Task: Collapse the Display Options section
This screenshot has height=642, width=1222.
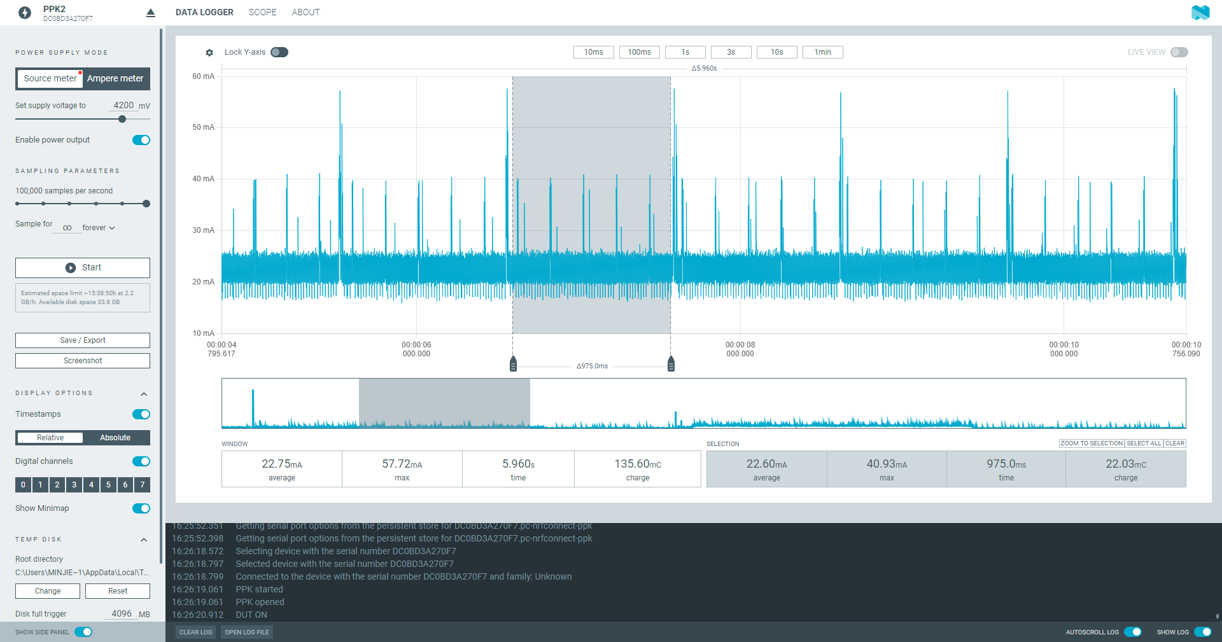Action: (144, 394)
